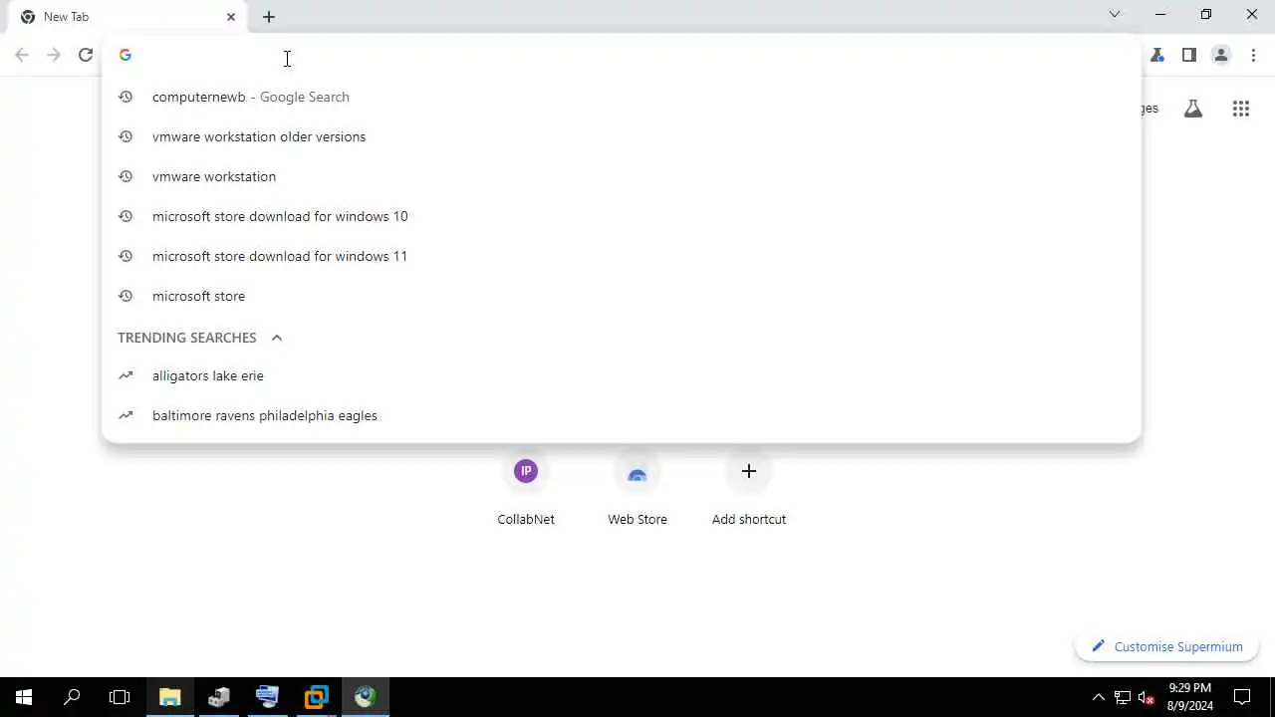The height and width of the screenshot is (717, 1275).
Task: Open the profile avatar menu
Action: point(1221,55)
